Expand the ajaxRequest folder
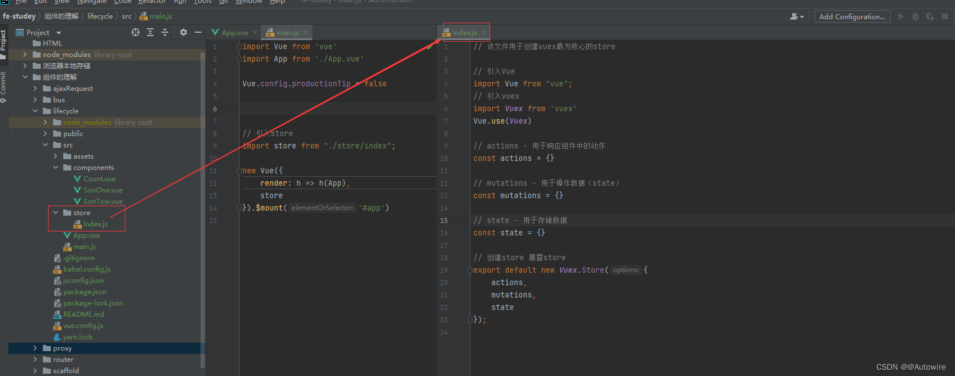This screenshot has height=376, width=955. click(x=35, y=89)
